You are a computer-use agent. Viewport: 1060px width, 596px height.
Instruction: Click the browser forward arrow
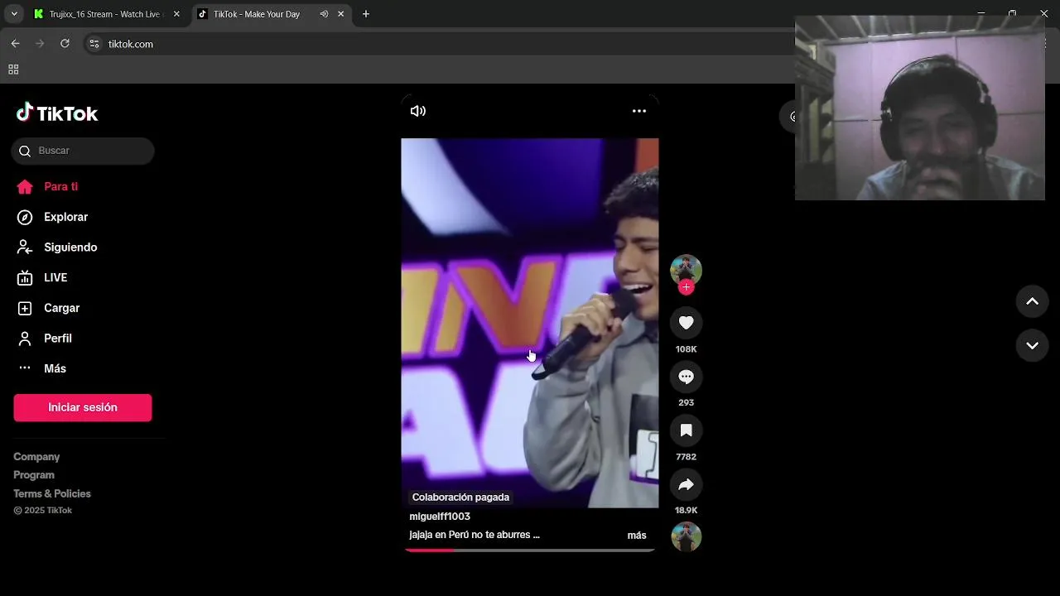[x=40, y=44]
